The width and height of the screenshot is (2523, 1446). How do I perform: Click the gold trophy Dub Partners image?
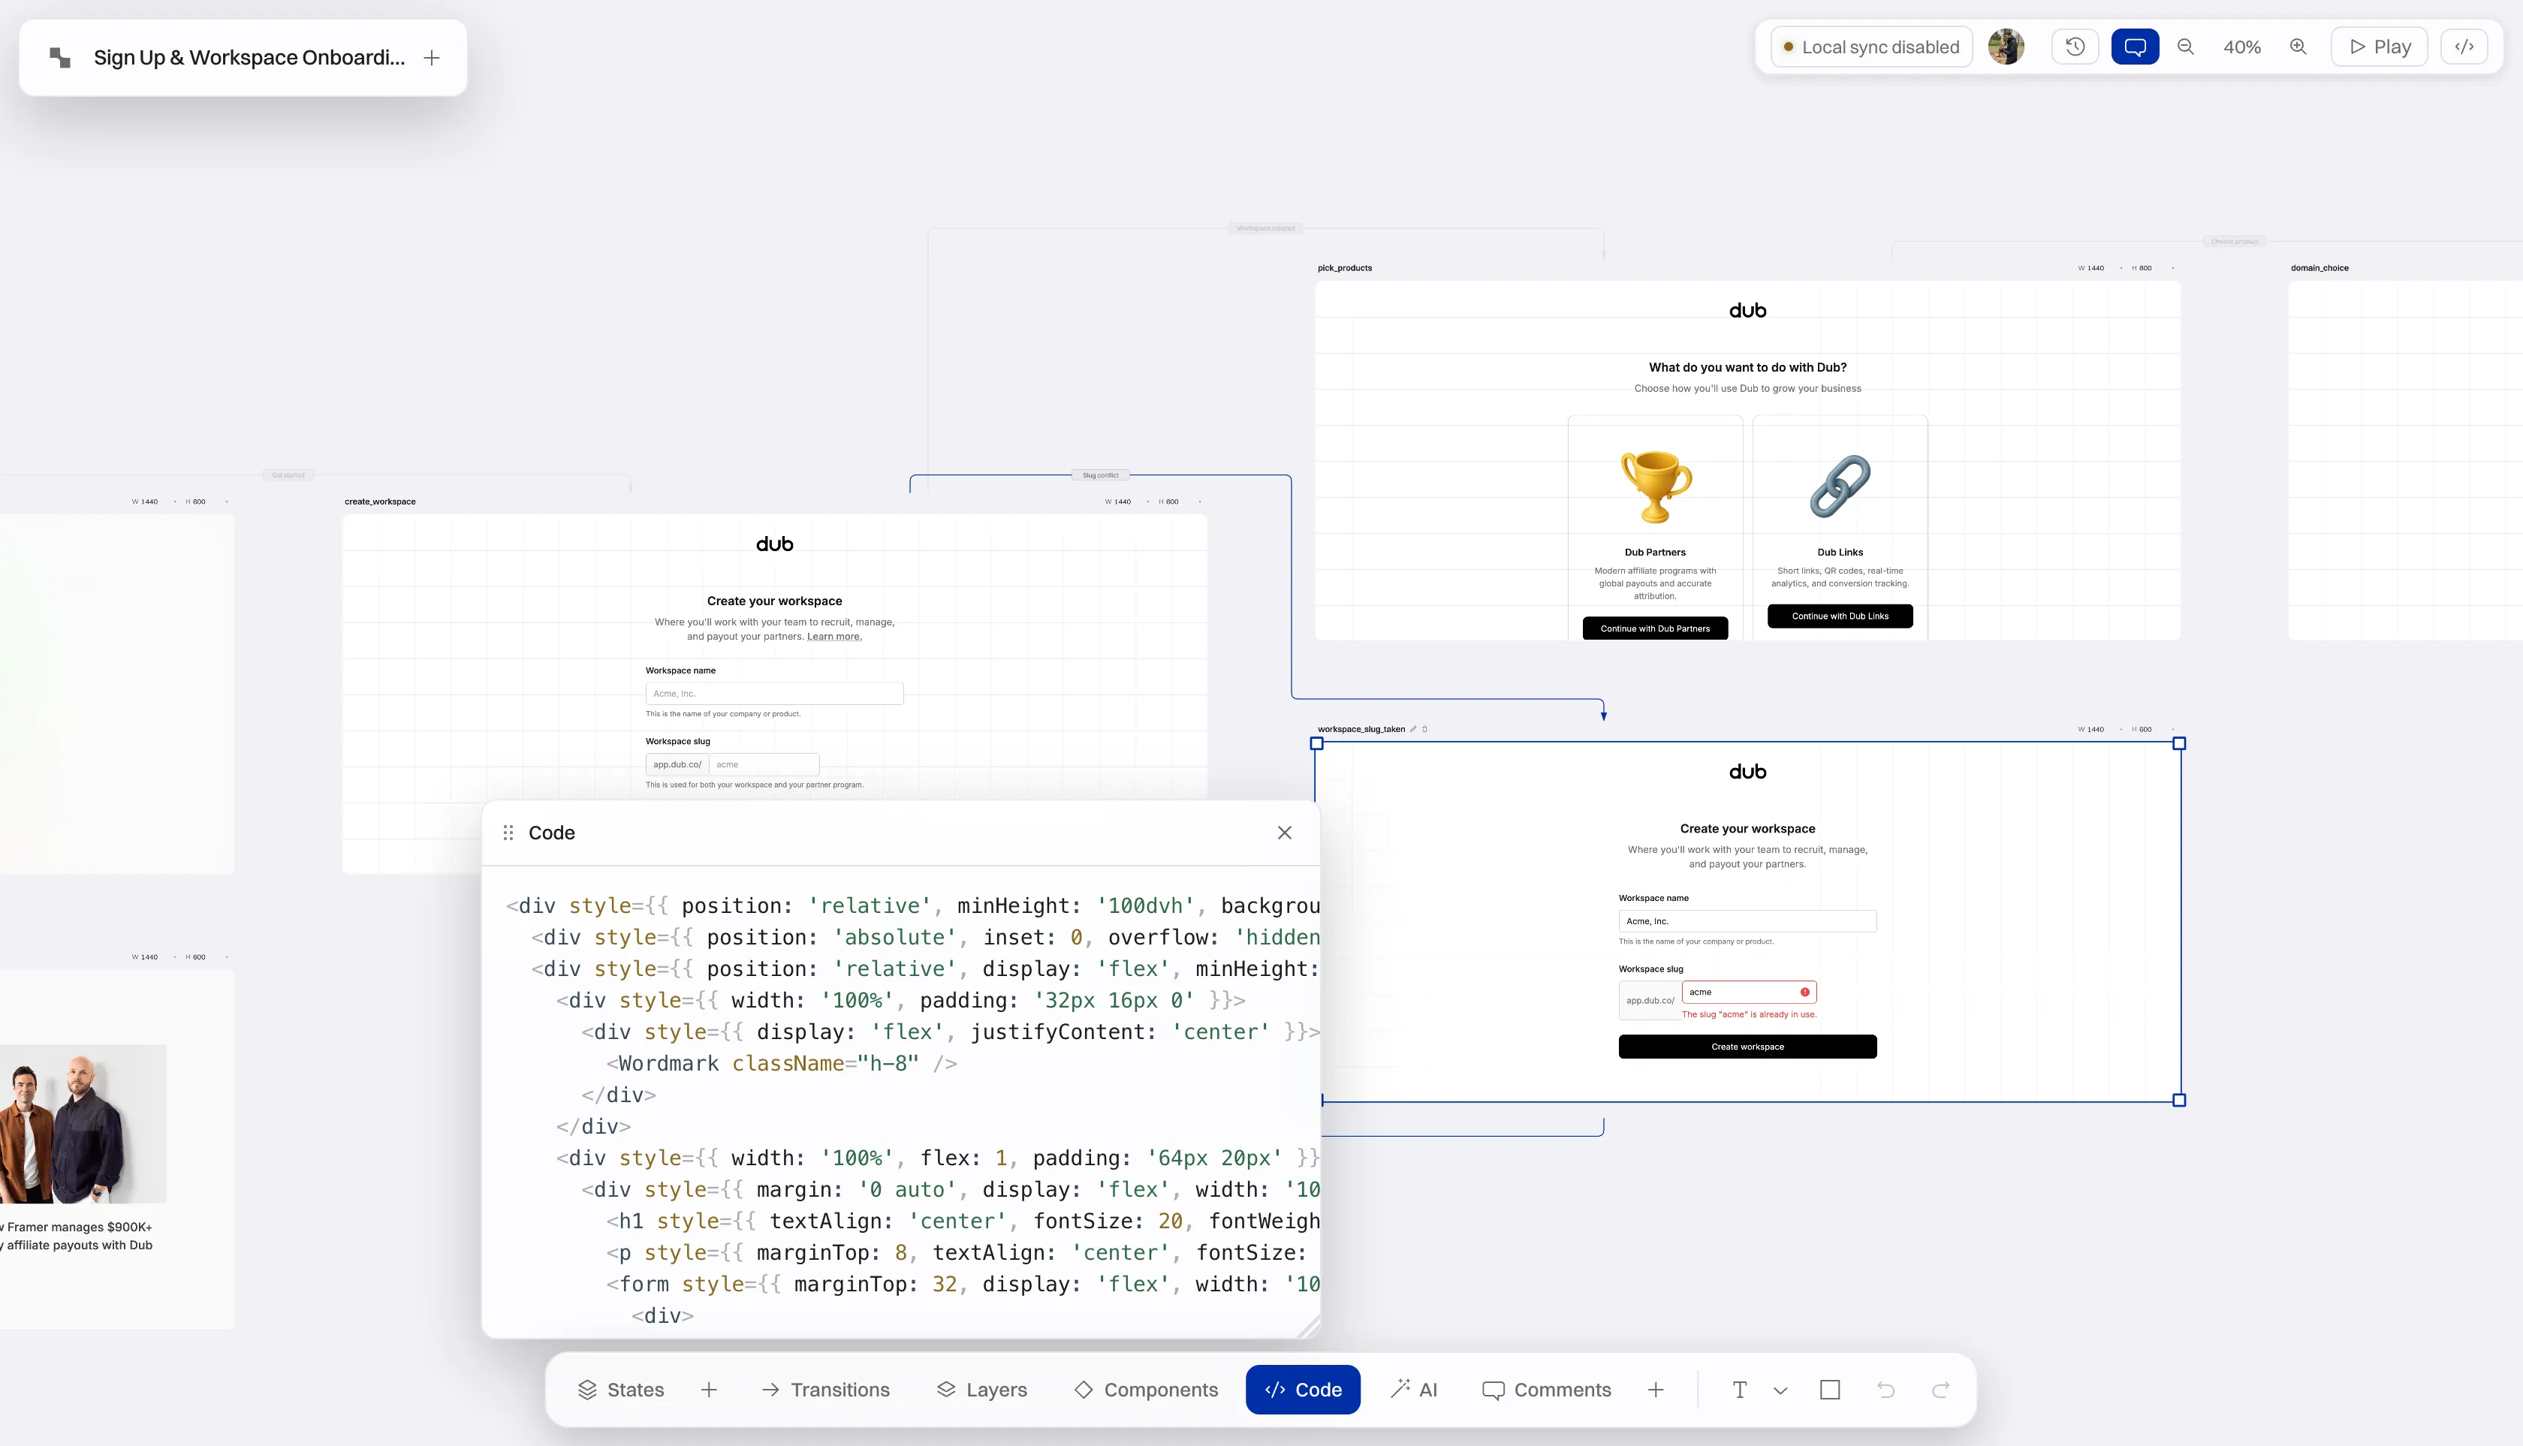(x=1656, y=486)
